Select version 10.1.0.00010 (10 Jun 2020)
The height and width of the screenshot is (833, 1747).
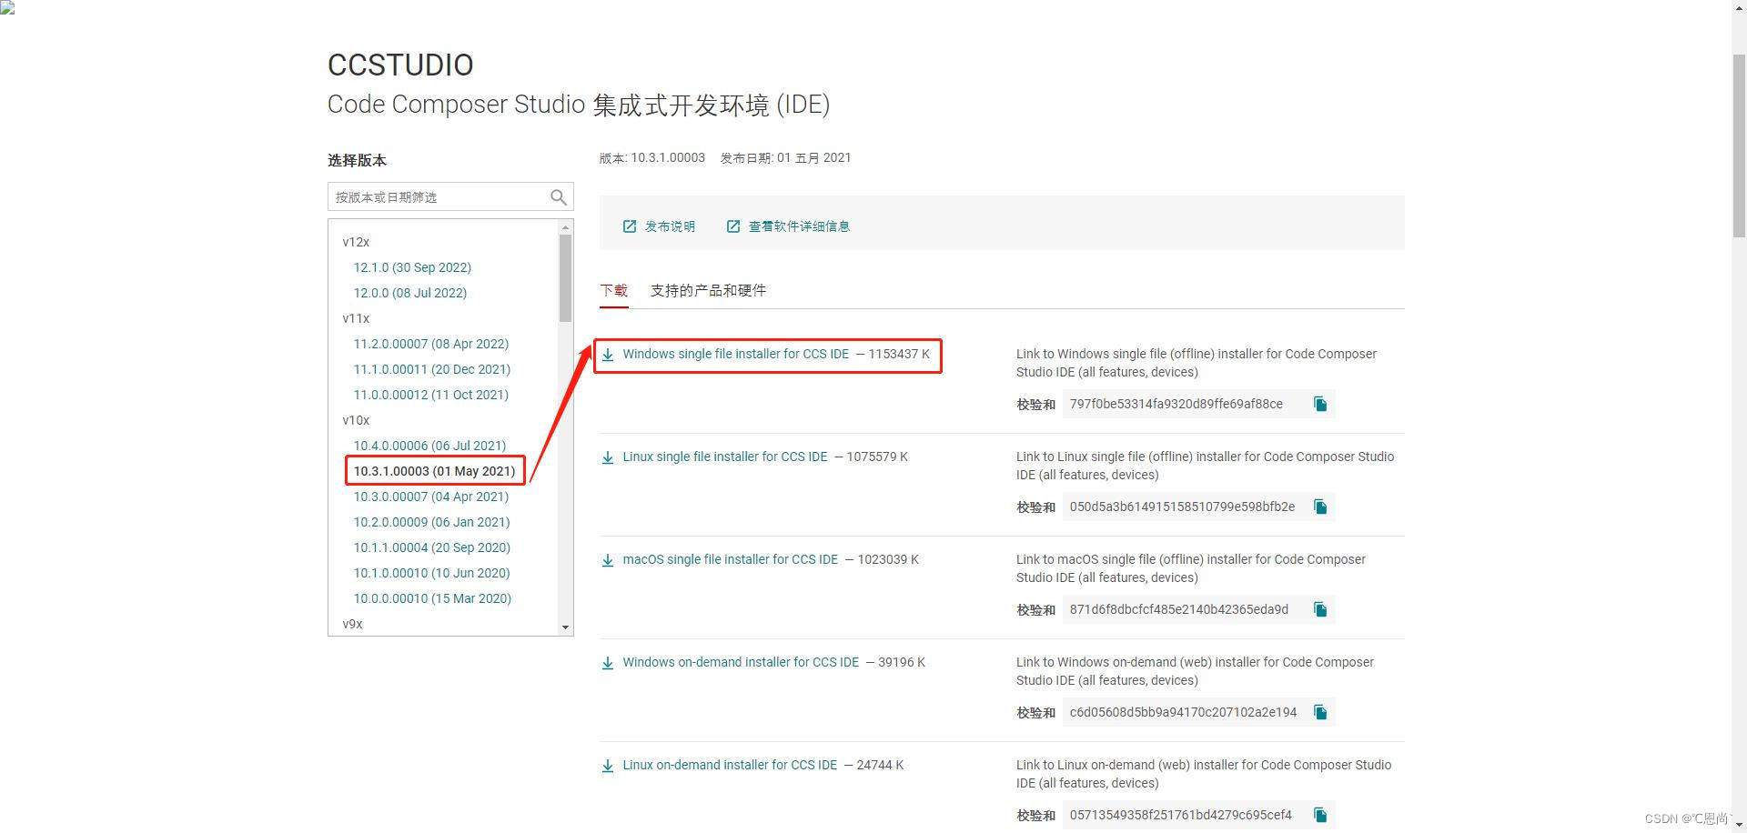point(431,573)
